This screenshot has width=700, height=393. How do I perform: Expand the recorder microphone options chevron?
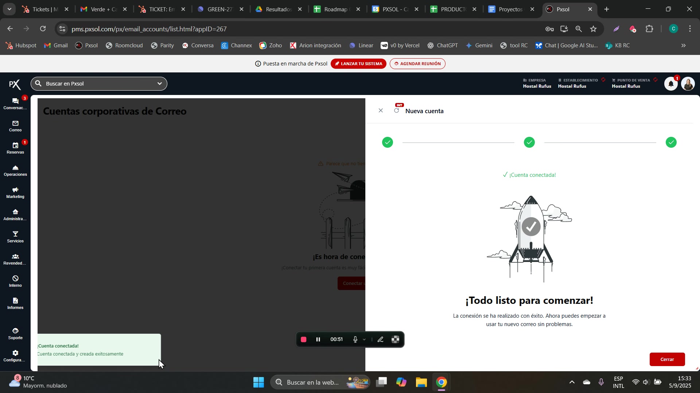tap(364, 340)
